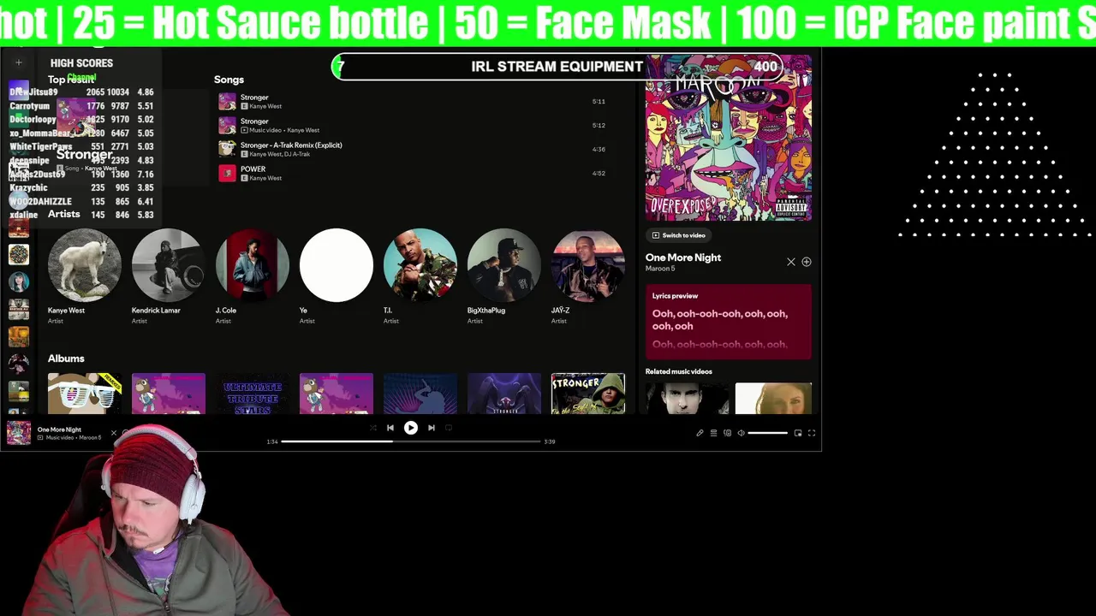Open the lyrics pencil icon in player bar

tap(700, 433)
